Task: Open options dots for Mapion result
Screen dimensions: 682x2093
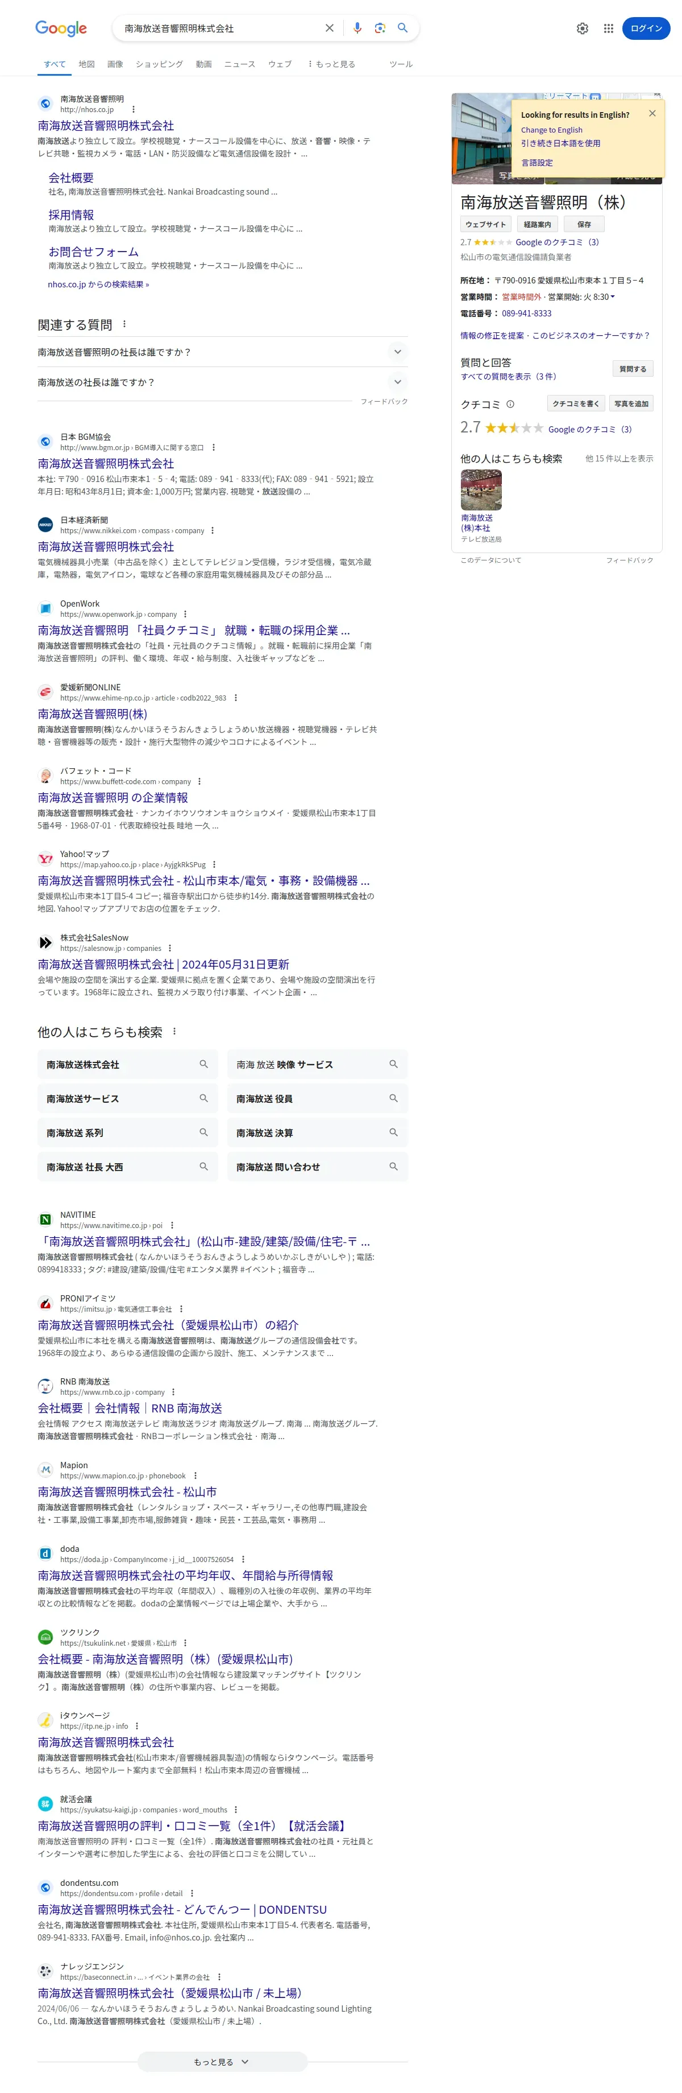Action: 195,1476
